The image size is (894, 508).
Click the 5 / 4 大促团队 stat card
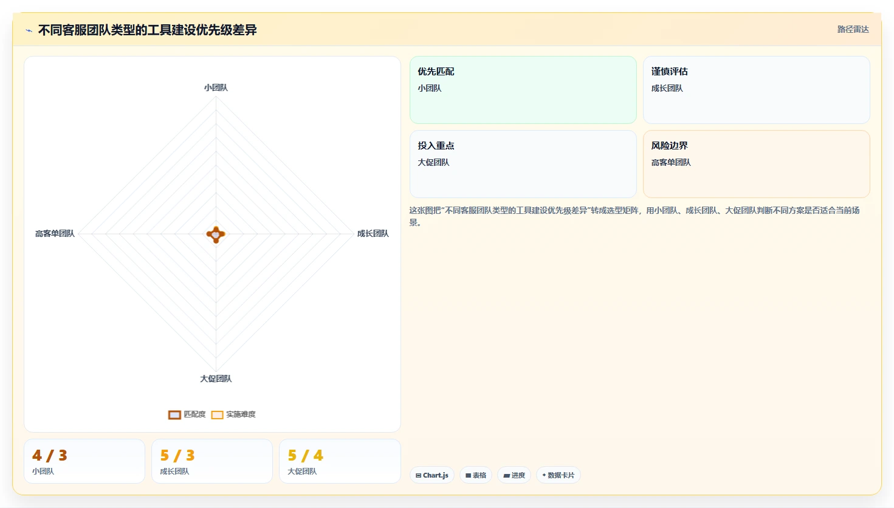point(340,461)
